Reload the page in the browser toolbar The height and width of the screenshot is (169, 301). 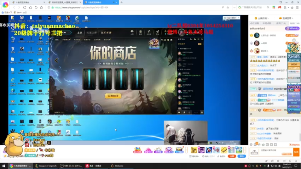24,8
